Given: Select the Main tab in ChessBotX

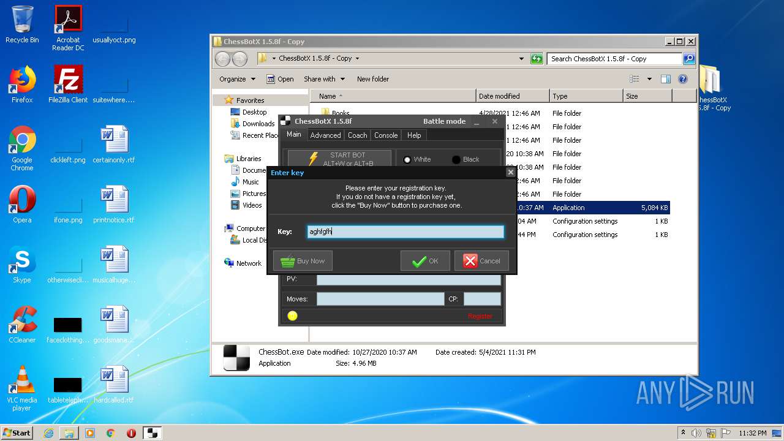Looking at the screenshot, I should point(294,135).
